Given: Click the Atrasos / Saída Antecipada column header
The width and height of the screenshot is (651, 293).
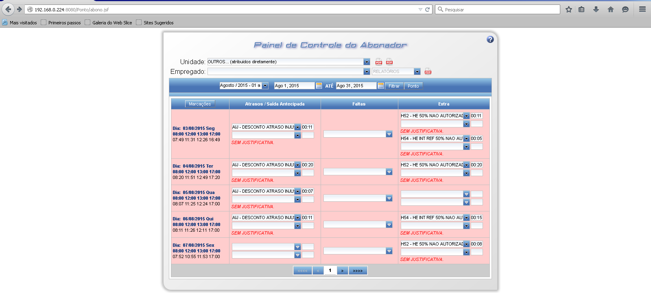Looking at the screenshot, I should 275,104.
